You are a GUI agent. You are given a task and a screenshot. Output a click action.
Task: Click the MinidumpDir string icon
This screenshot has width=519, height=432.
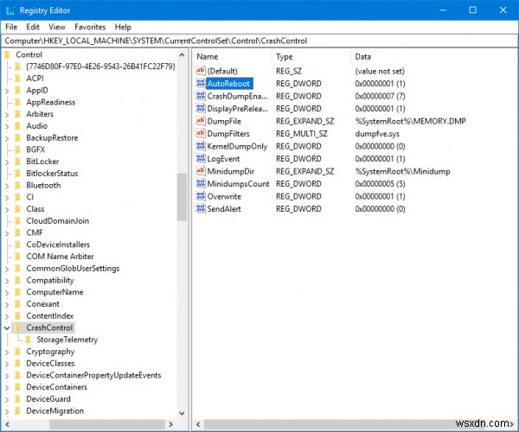[x=201, y=171]
